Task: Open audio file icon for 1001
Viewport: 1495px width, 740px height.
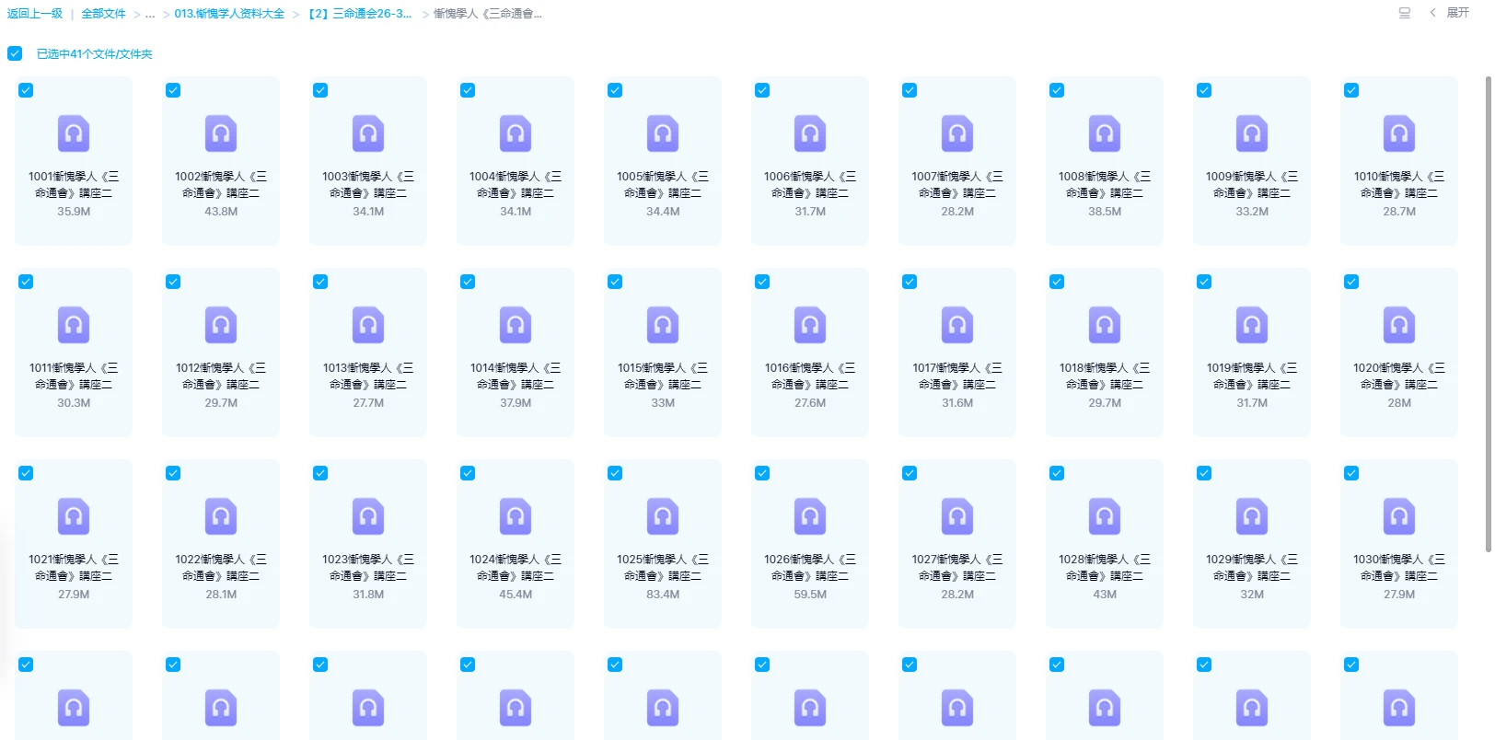Action: 74,133
